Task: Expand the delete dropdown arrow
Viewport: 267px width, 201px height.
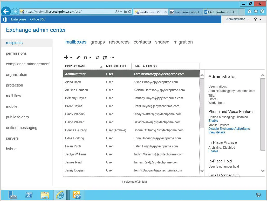Action: [90, 58]
